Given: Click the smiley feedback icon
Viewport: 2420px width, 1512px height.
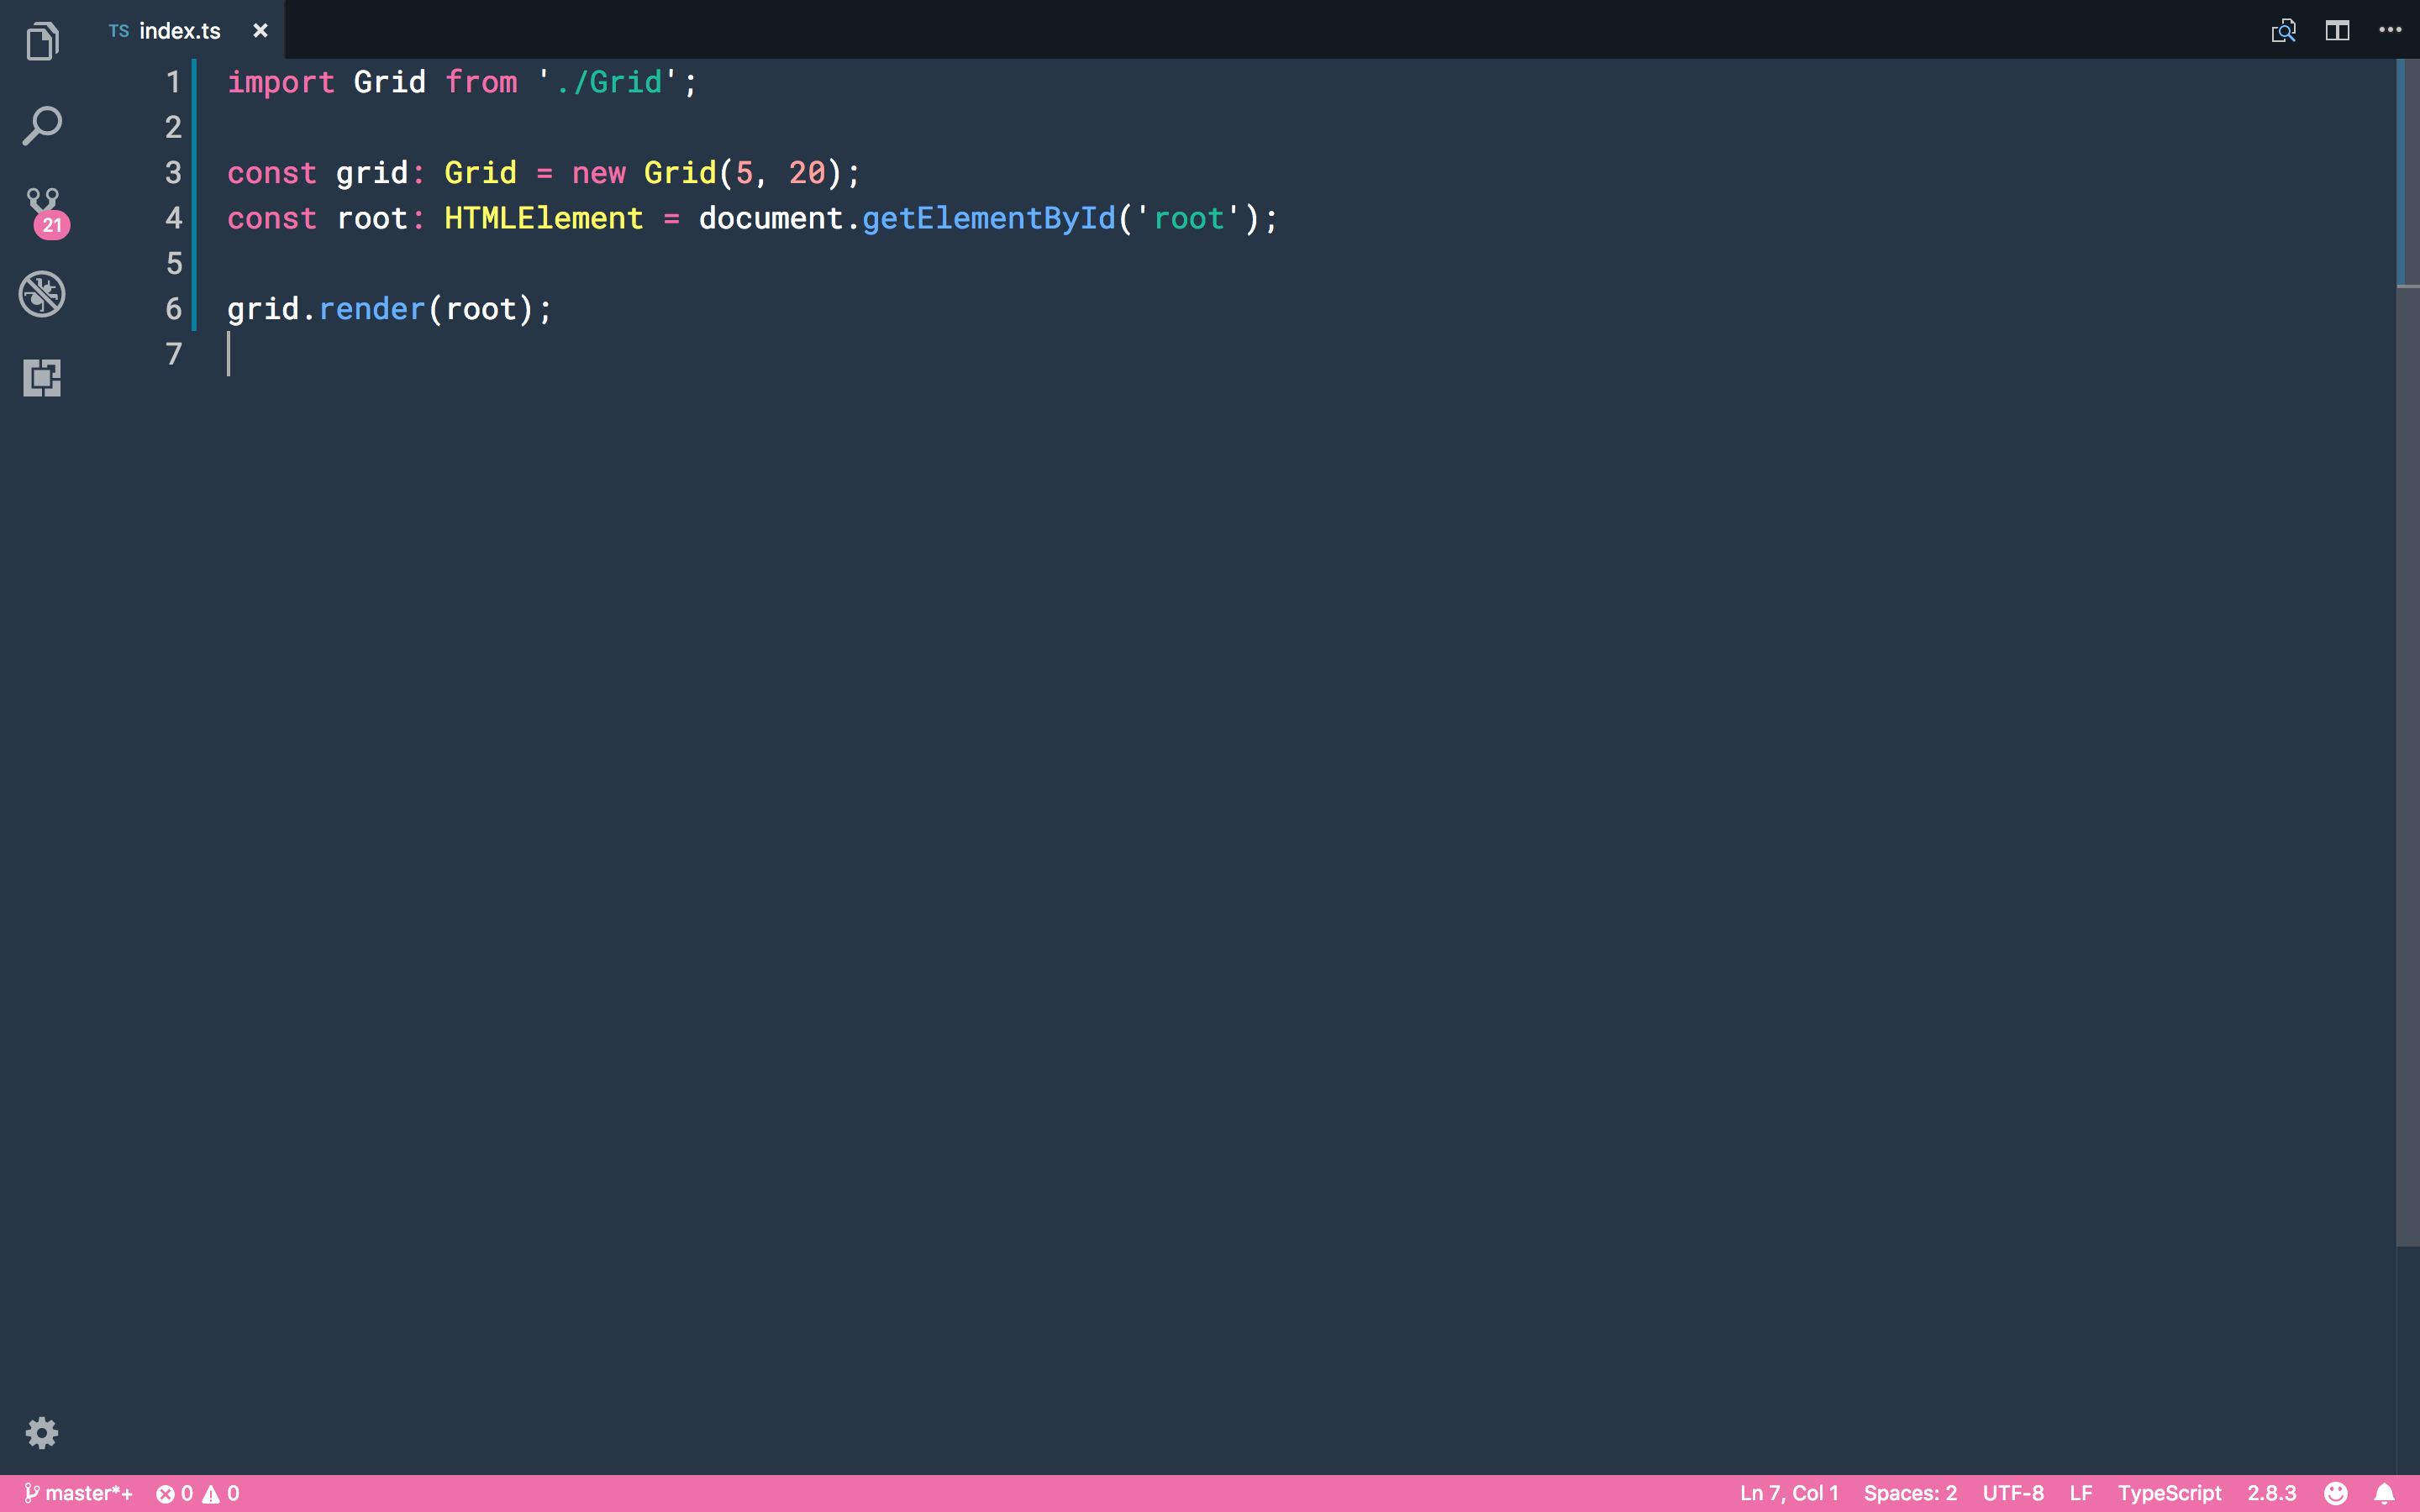Looking at the screenshot, I should point(2335,1493).
